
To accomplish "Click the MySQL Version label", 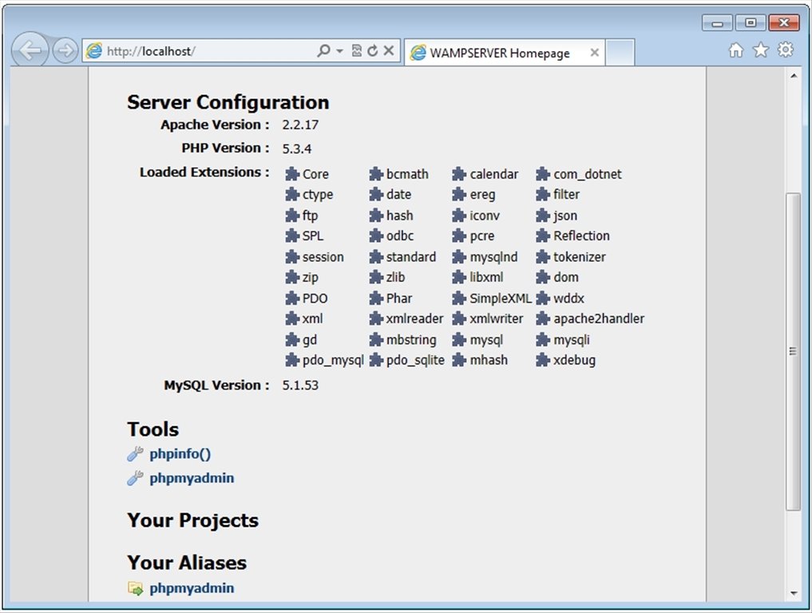I will (x=217, y=386).
